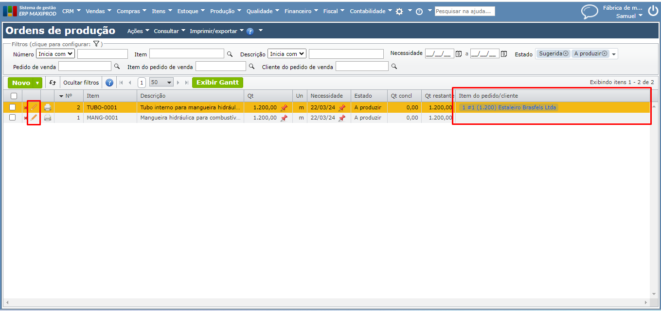Go to next page of results
This screenshot has width=661, height=311.
pos(179,83)
